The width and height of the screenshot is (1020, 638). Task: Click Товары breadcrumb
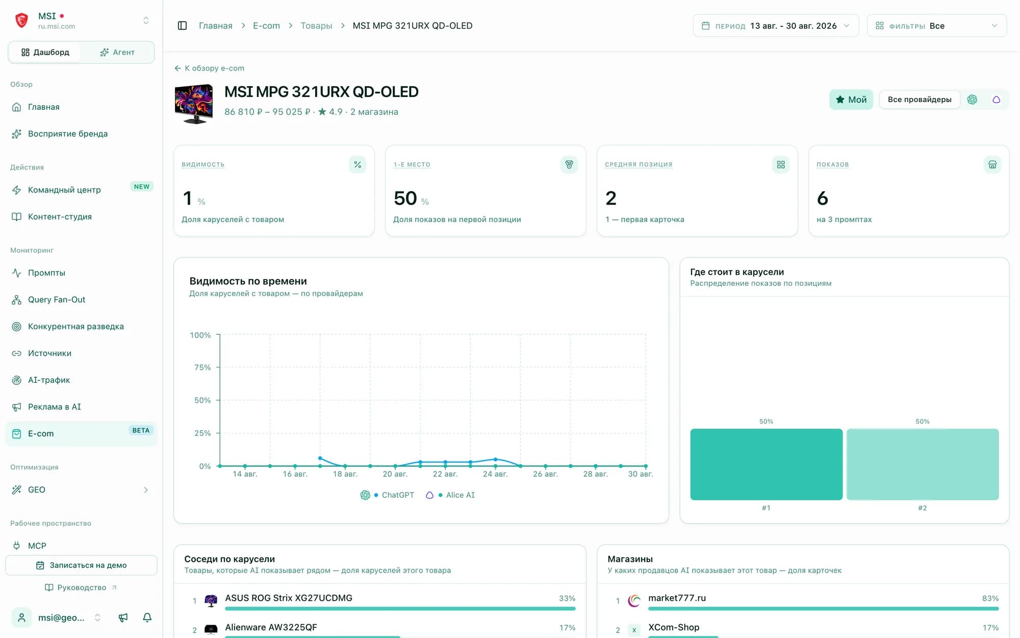(316, 26)
